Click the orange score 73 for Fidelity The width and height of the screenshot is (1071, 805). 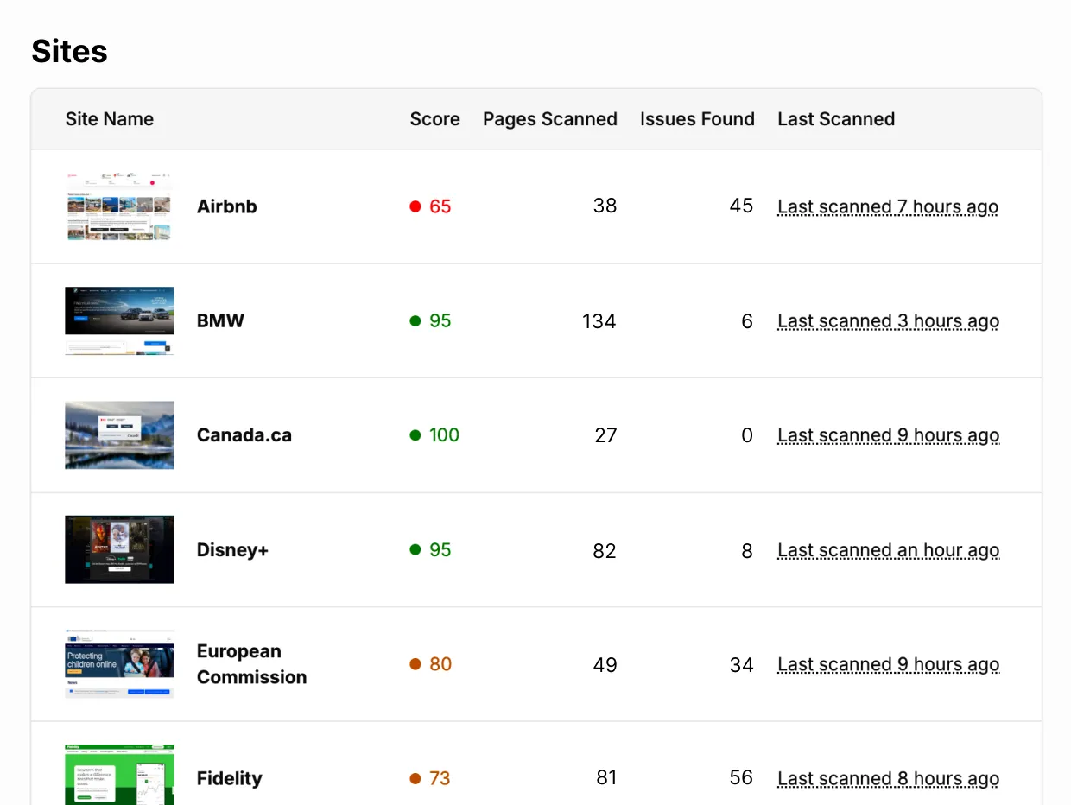(x=431, y=778)
